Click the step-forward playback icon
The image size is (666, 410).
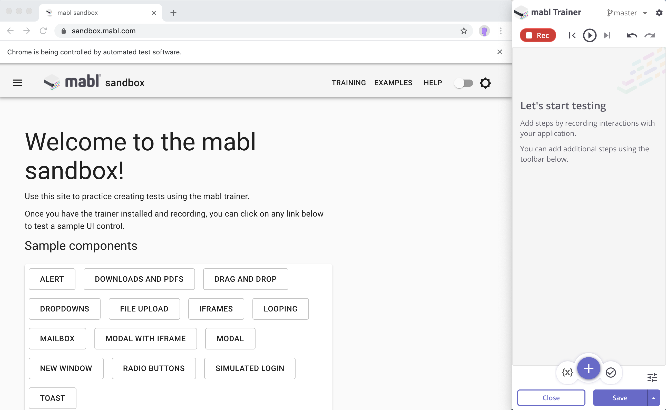607,35
